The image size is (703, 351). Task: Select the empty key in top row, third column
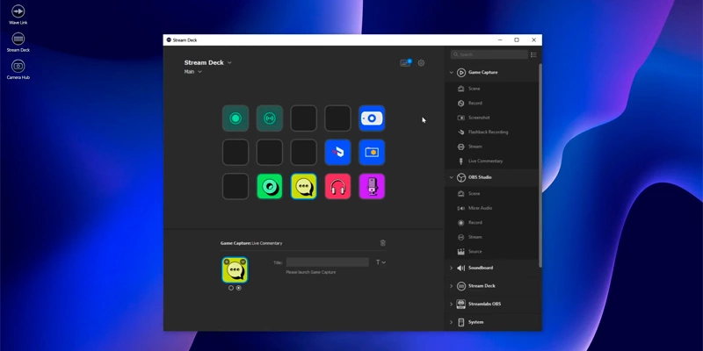click(303, 118)
